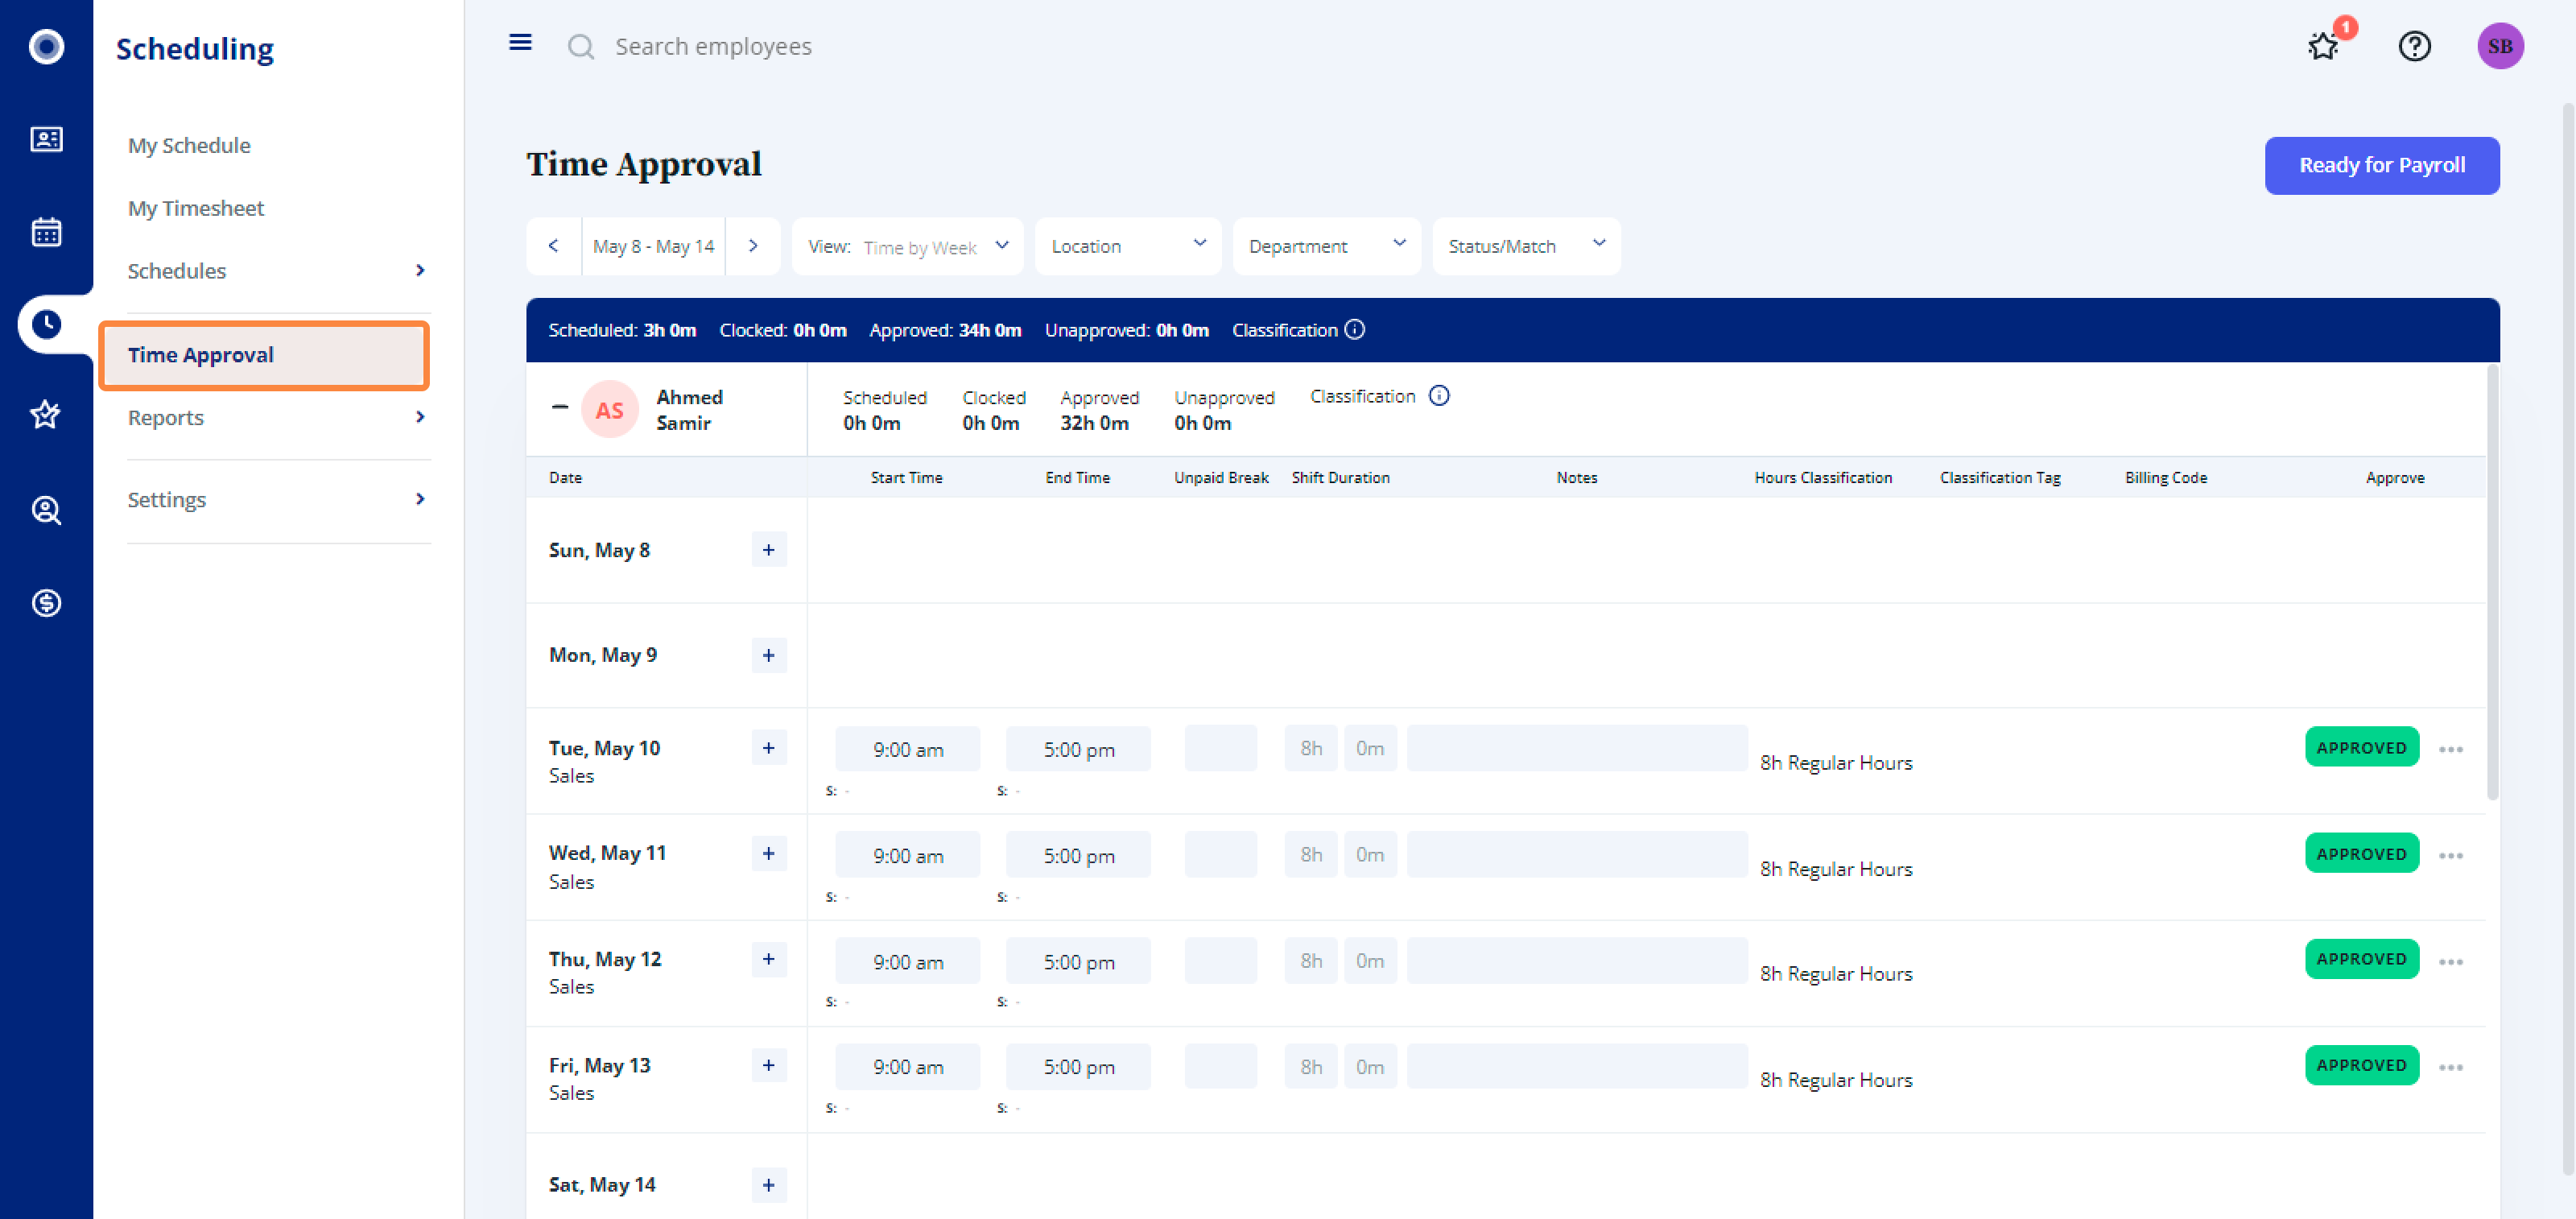The image size is (2576, 1219).
Task: Add time entry for Sun, May 8
Action: coord(769,550)
